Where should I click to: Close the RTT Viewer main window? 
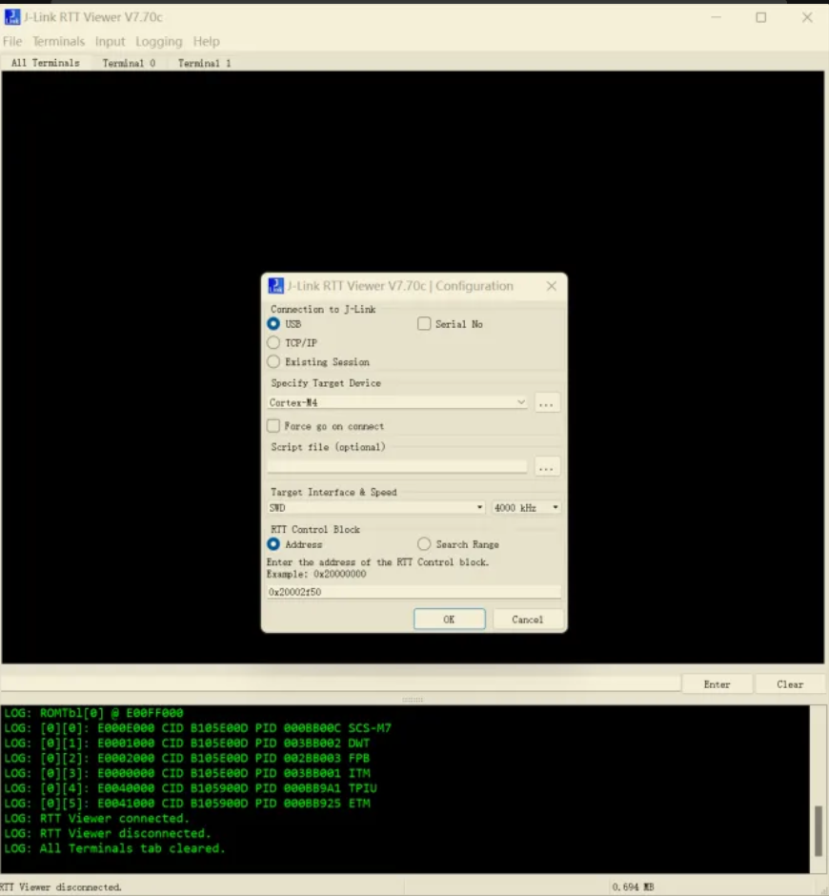tap(807, 18)
